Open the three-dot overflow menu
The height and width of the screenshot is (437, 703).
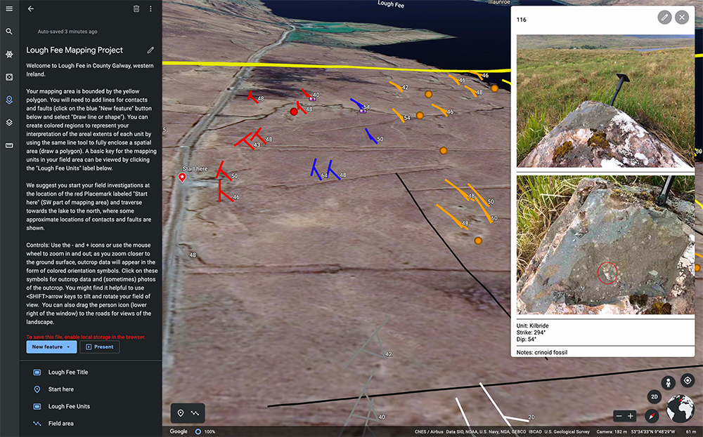[150, 8]
